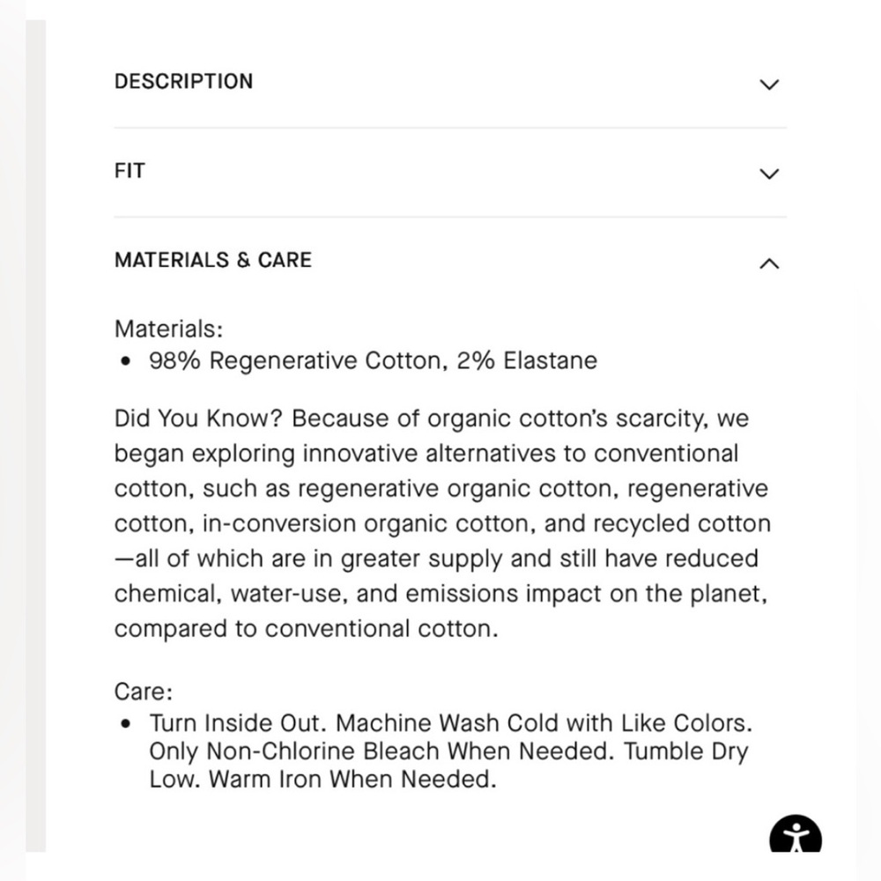Click the bullet before Turn Inside Out
Viewport: 881px width, 881px height.
[x=125, y=723]
